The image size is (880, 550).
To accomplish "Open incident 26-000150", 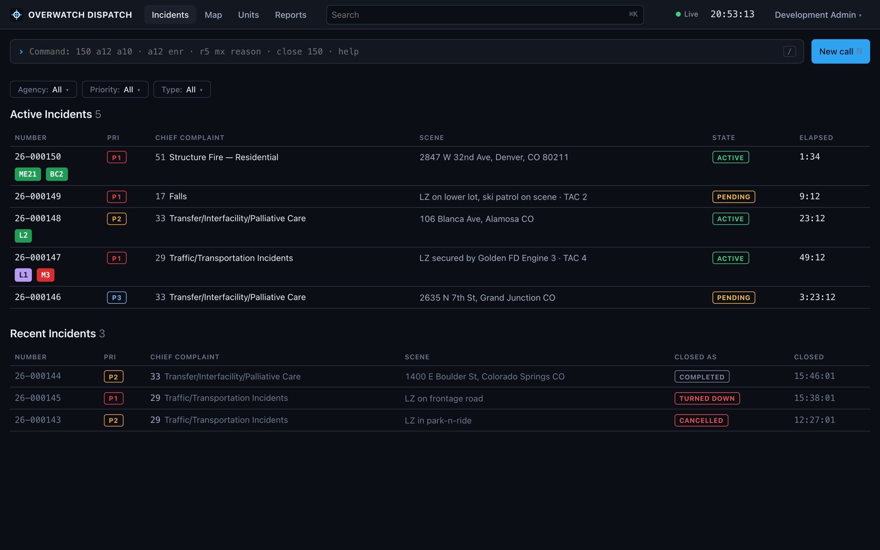I will (440, 166).
